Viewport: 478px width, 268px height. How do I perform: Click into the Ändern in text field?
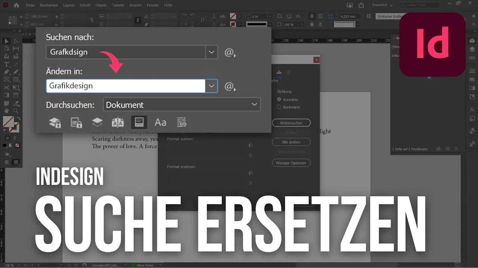click(126, 86)
